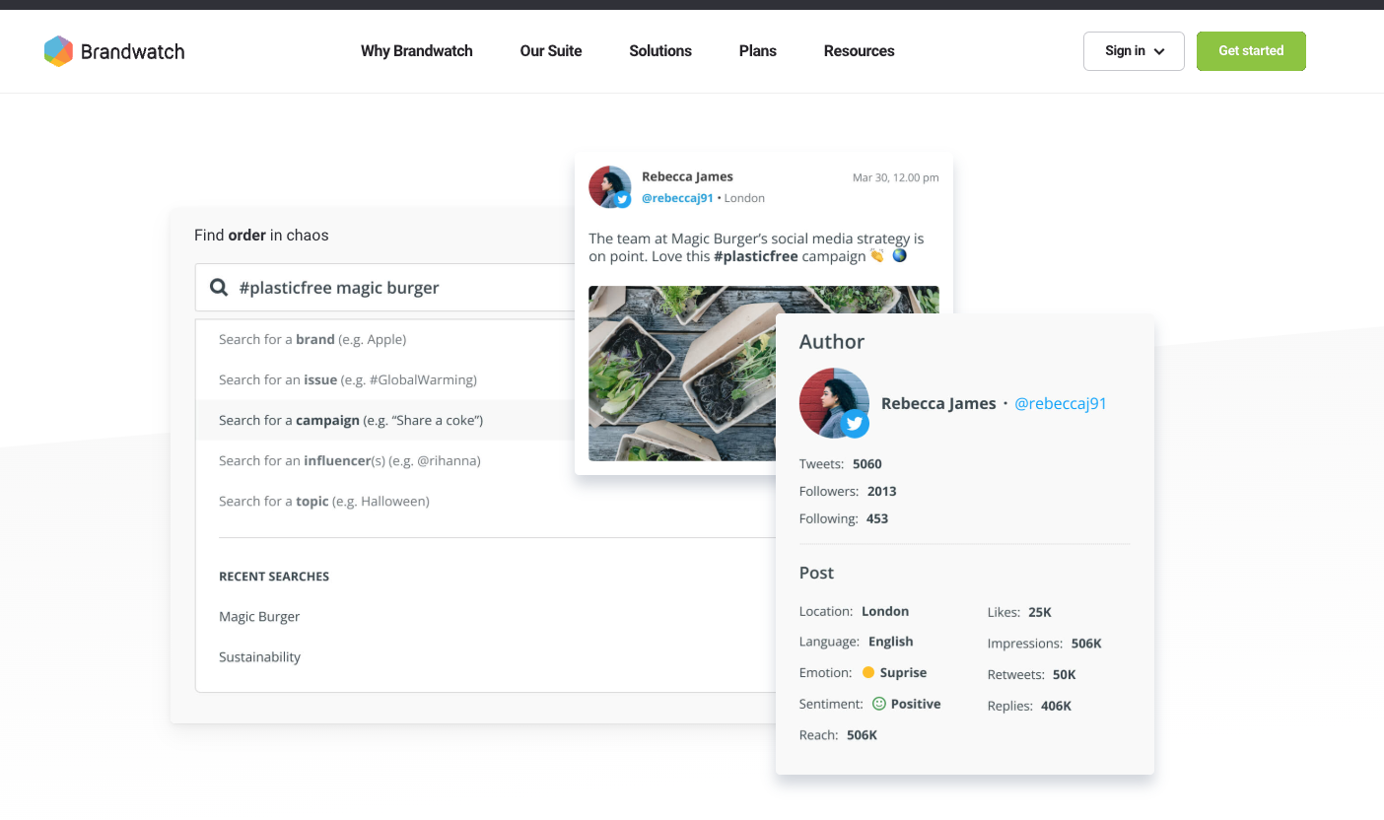Click the globe emoji in the tweet
The width and height of the screenshot is (1384, 820).
899,256
